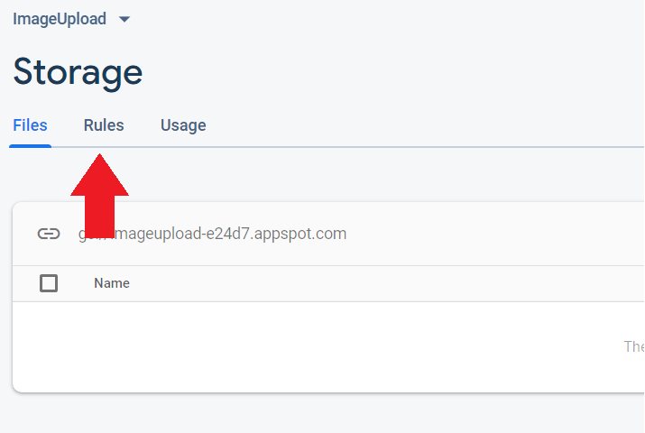Select the Usage tab
Image resolution: width=645 pixels, height=433 pixels.
(183, 125)
